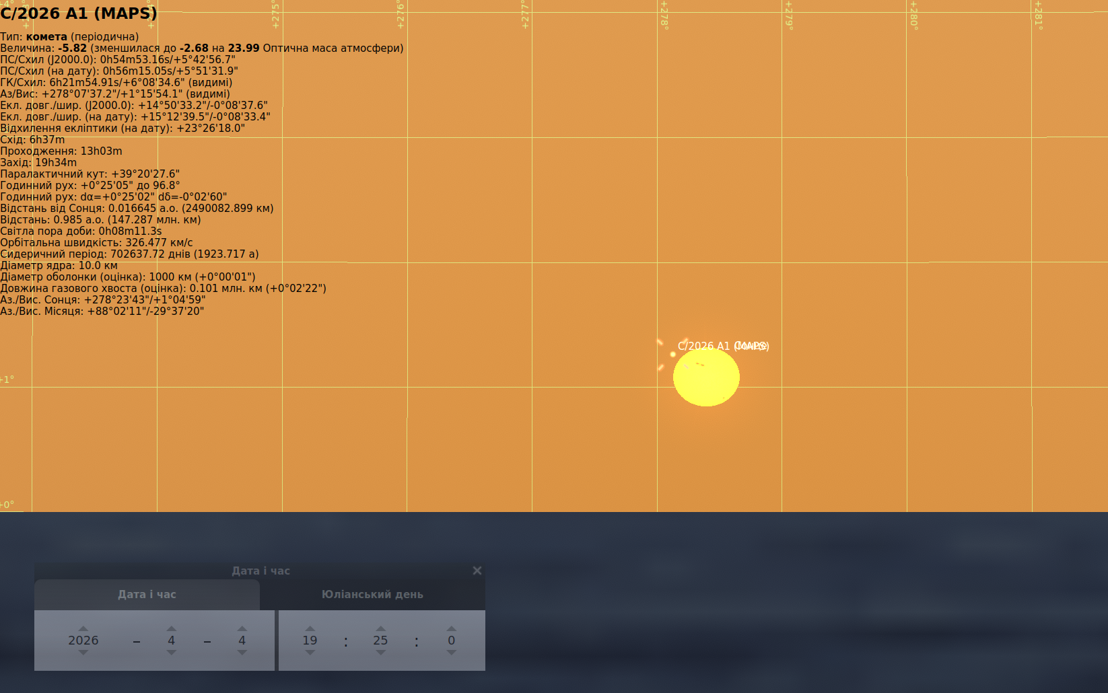
Task: Click the +281° azimuth grid label
Action: point(1039,15)
